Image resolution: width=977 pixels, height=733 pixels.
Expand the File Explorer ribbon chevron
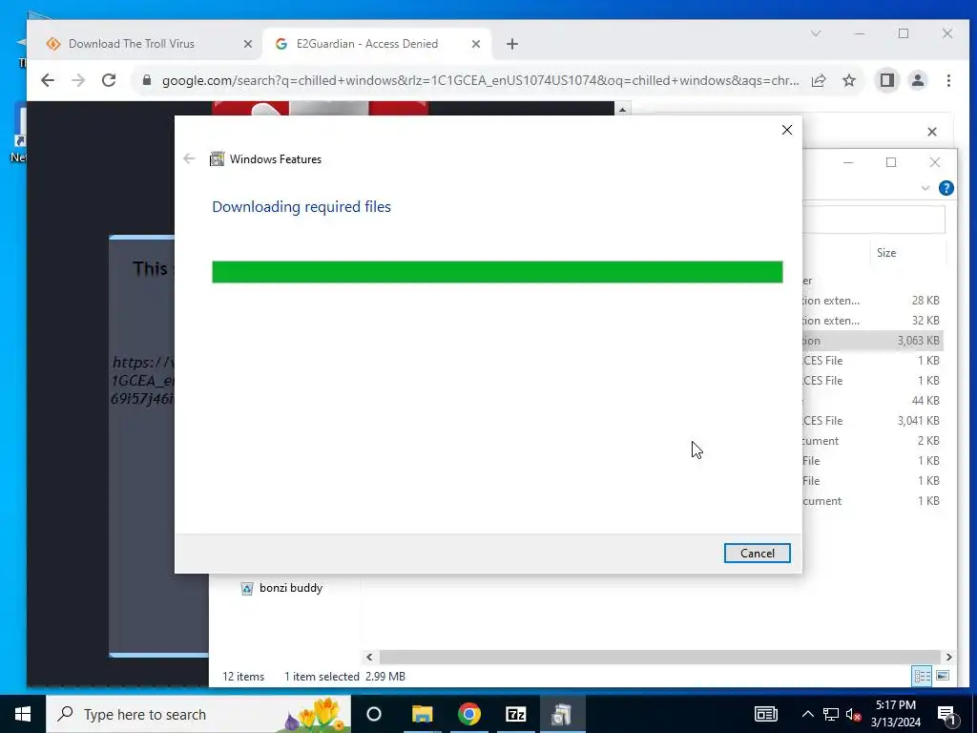[925, 188]
